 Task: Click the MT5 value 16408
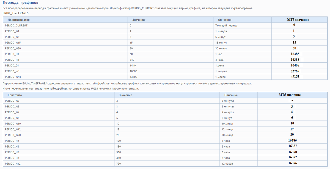pos(295,65)
